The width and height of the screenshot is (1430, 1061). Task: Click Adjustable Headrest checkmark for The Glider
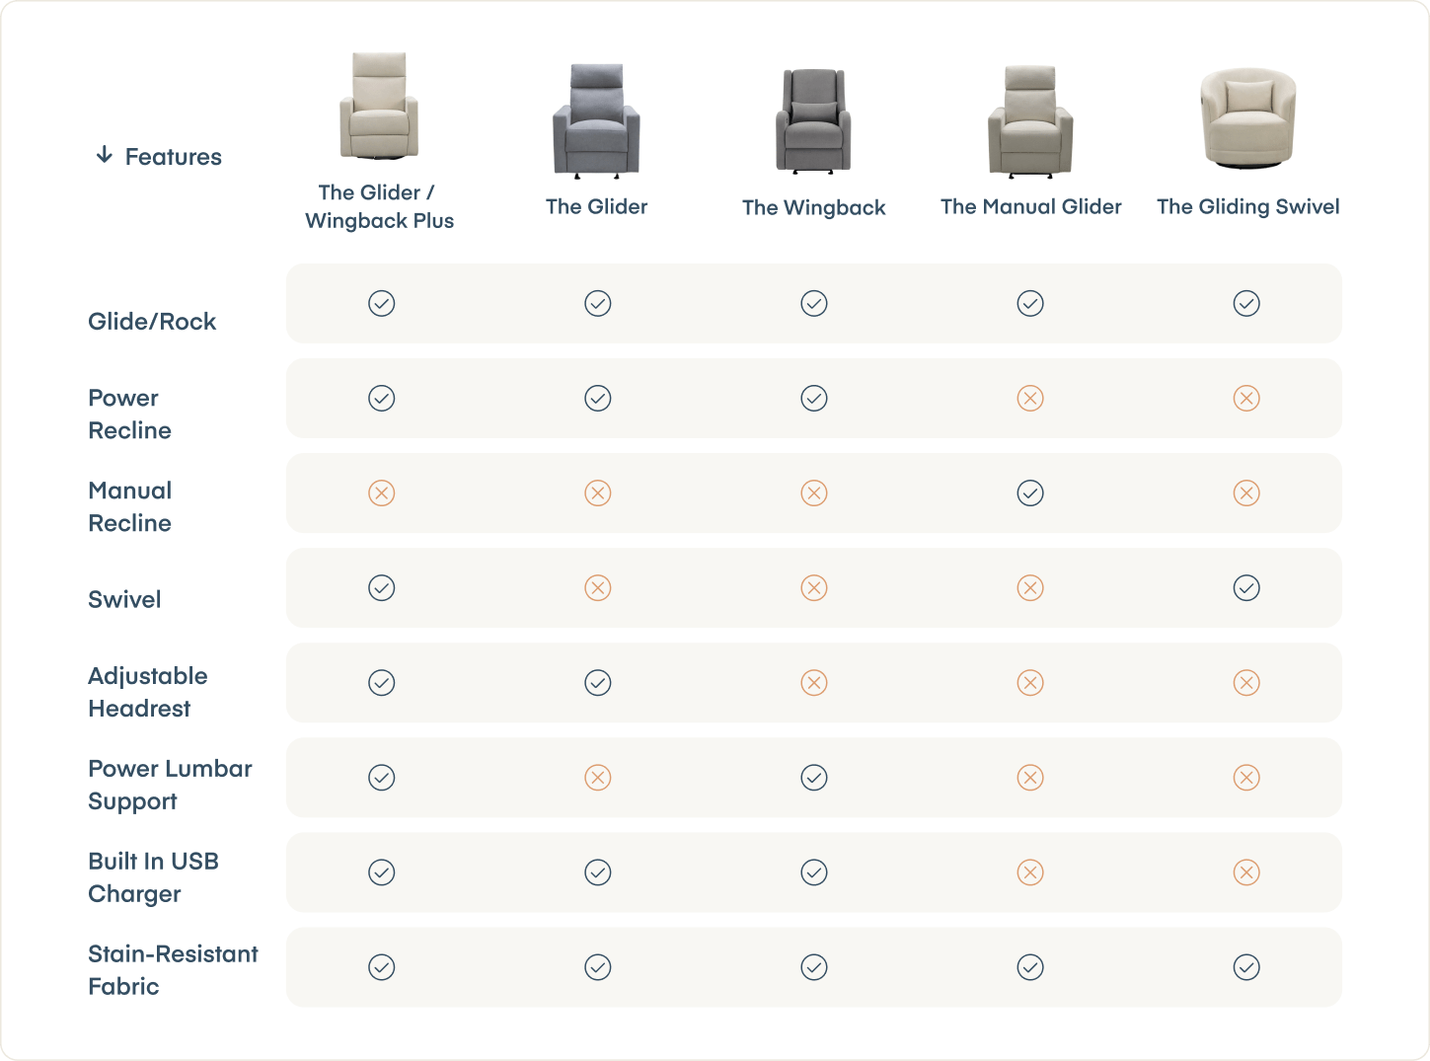pos(598,683)
